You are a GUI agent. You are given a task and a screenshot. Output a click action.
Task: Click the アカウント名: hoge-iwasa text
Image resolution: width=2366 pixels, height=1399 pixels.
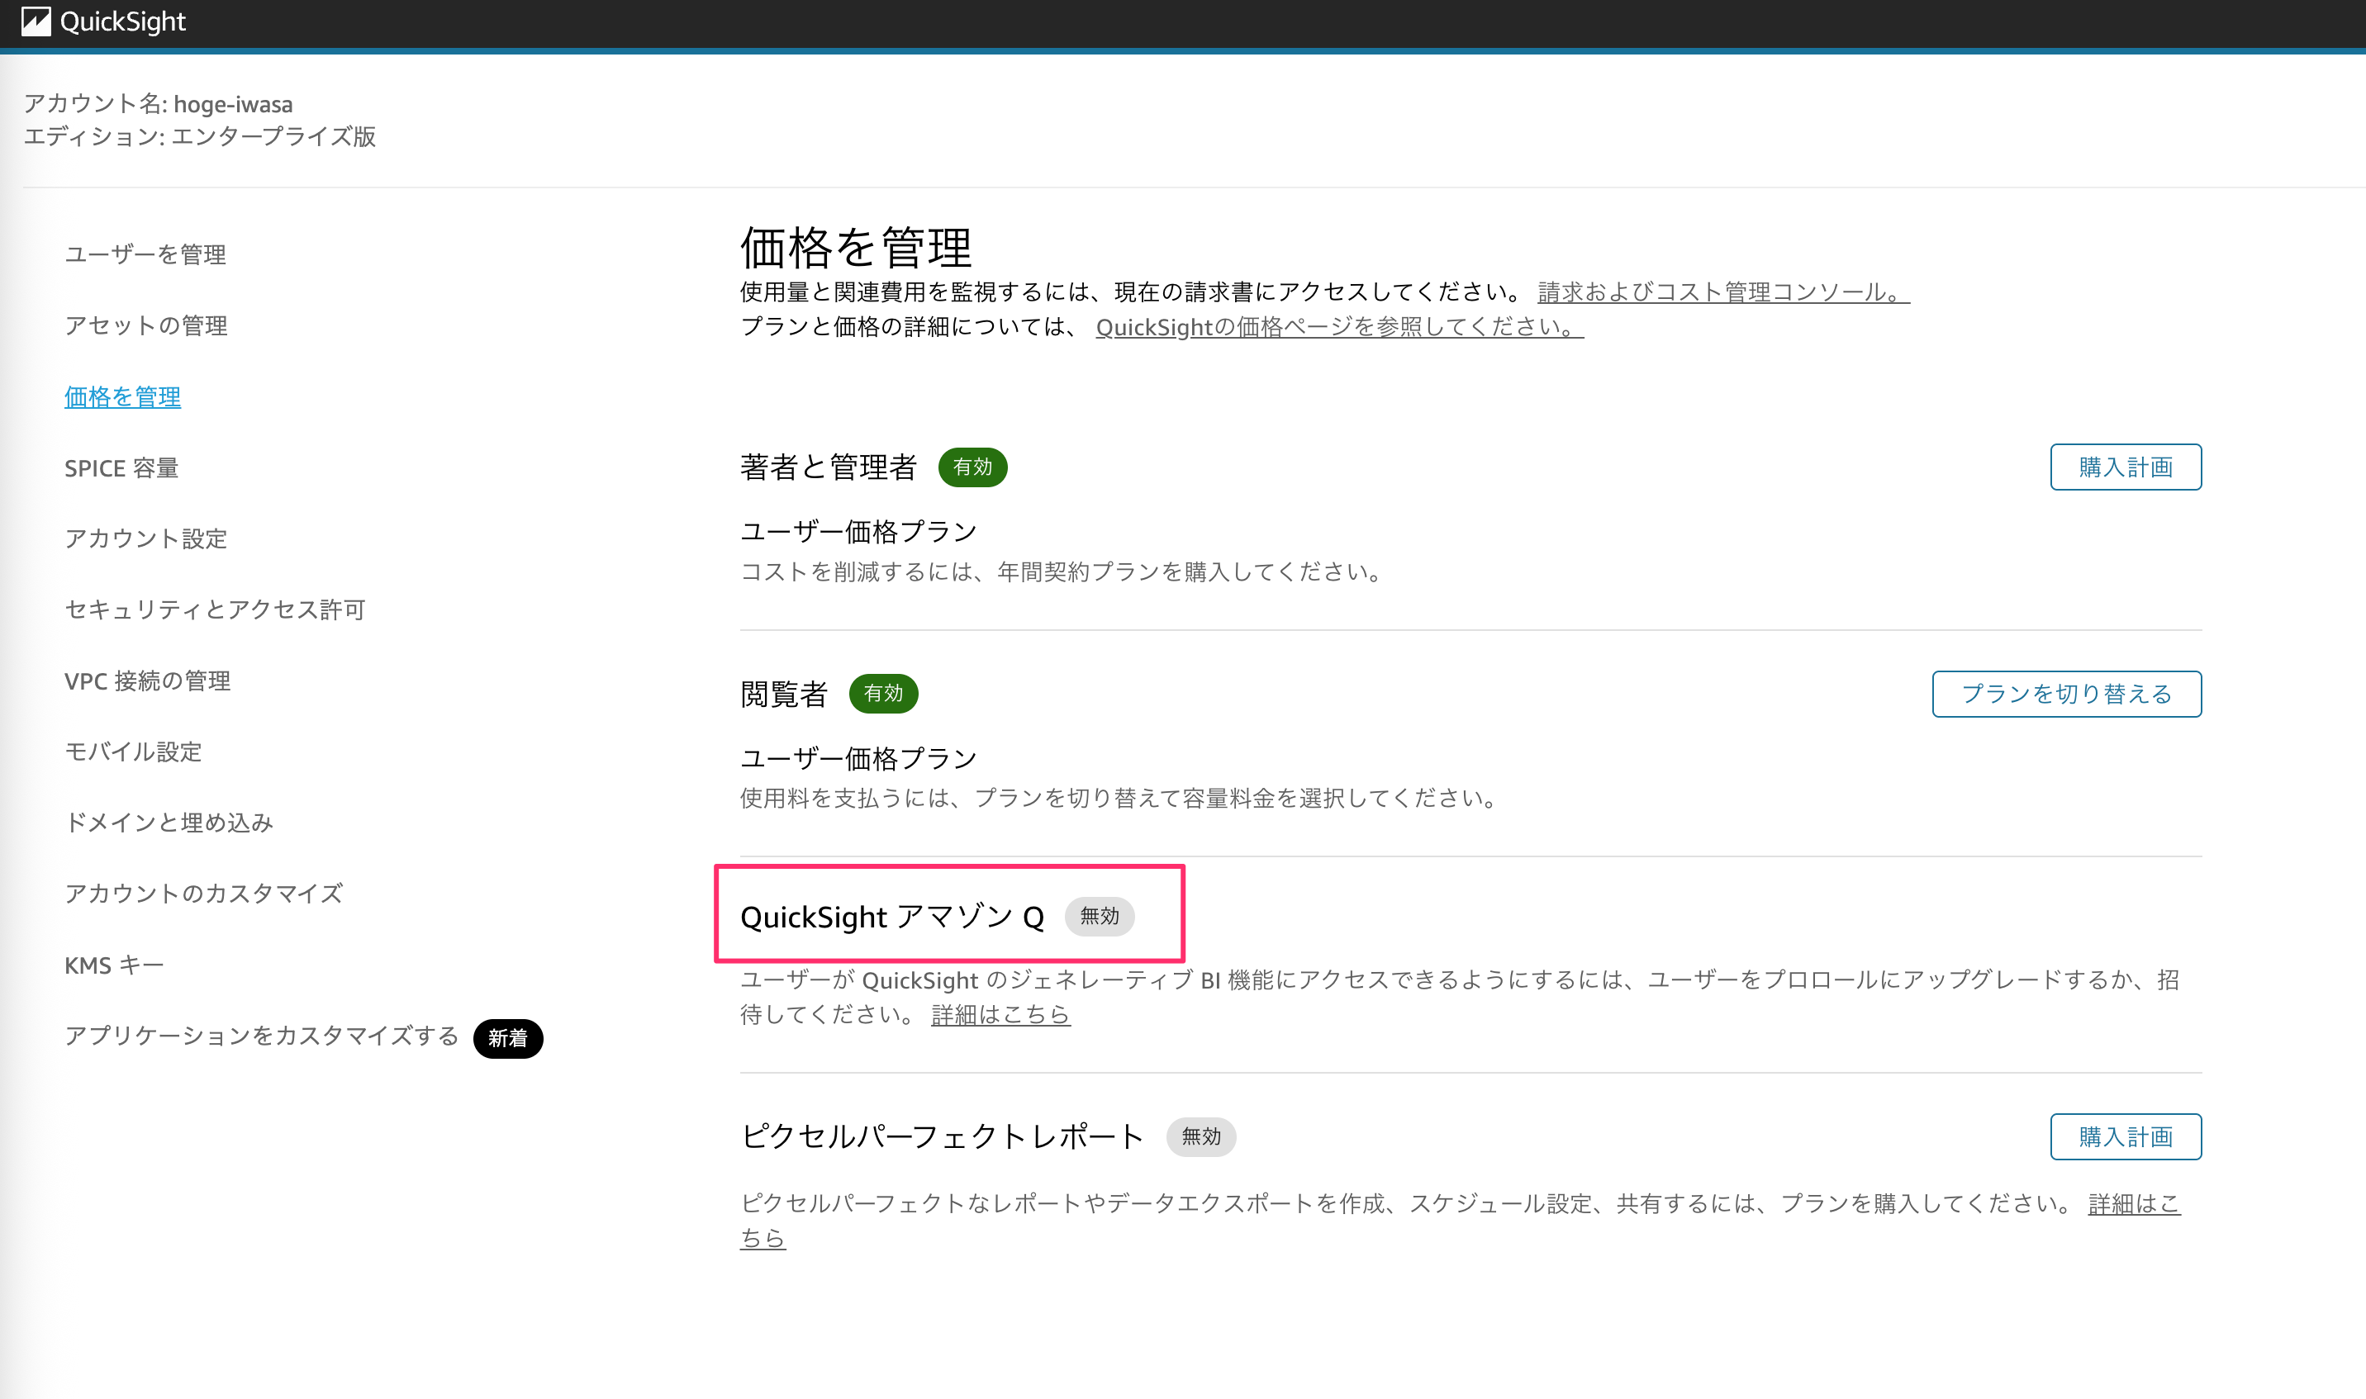[x=159, y=104]
